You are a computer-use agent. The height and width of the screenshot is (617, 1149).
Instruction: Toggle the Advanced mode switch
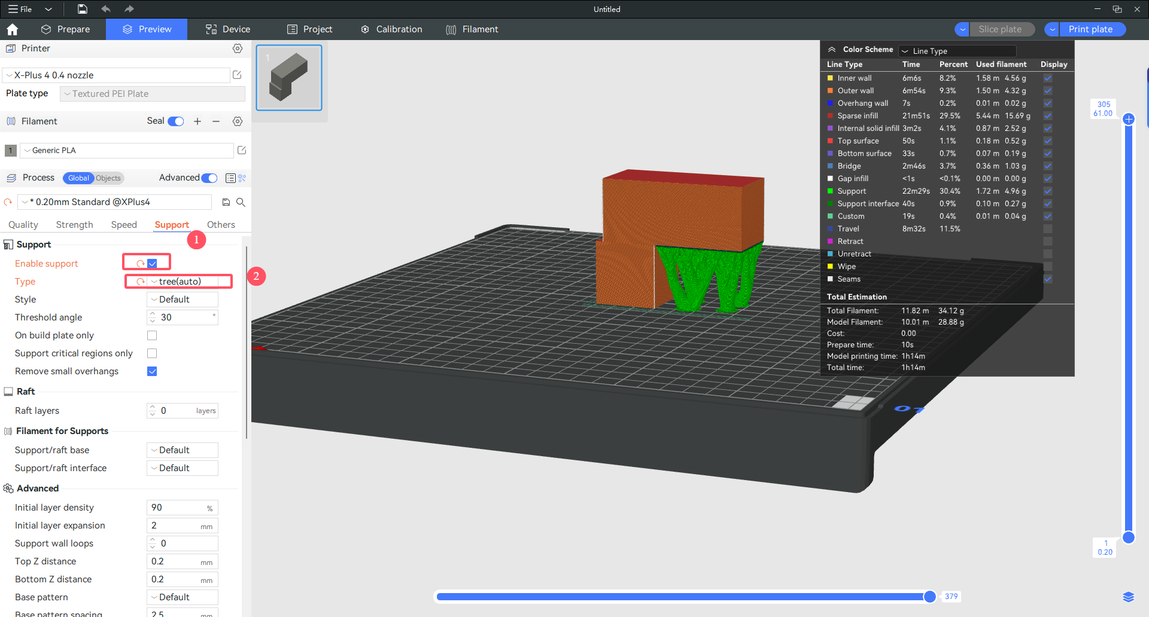(209, 178)
